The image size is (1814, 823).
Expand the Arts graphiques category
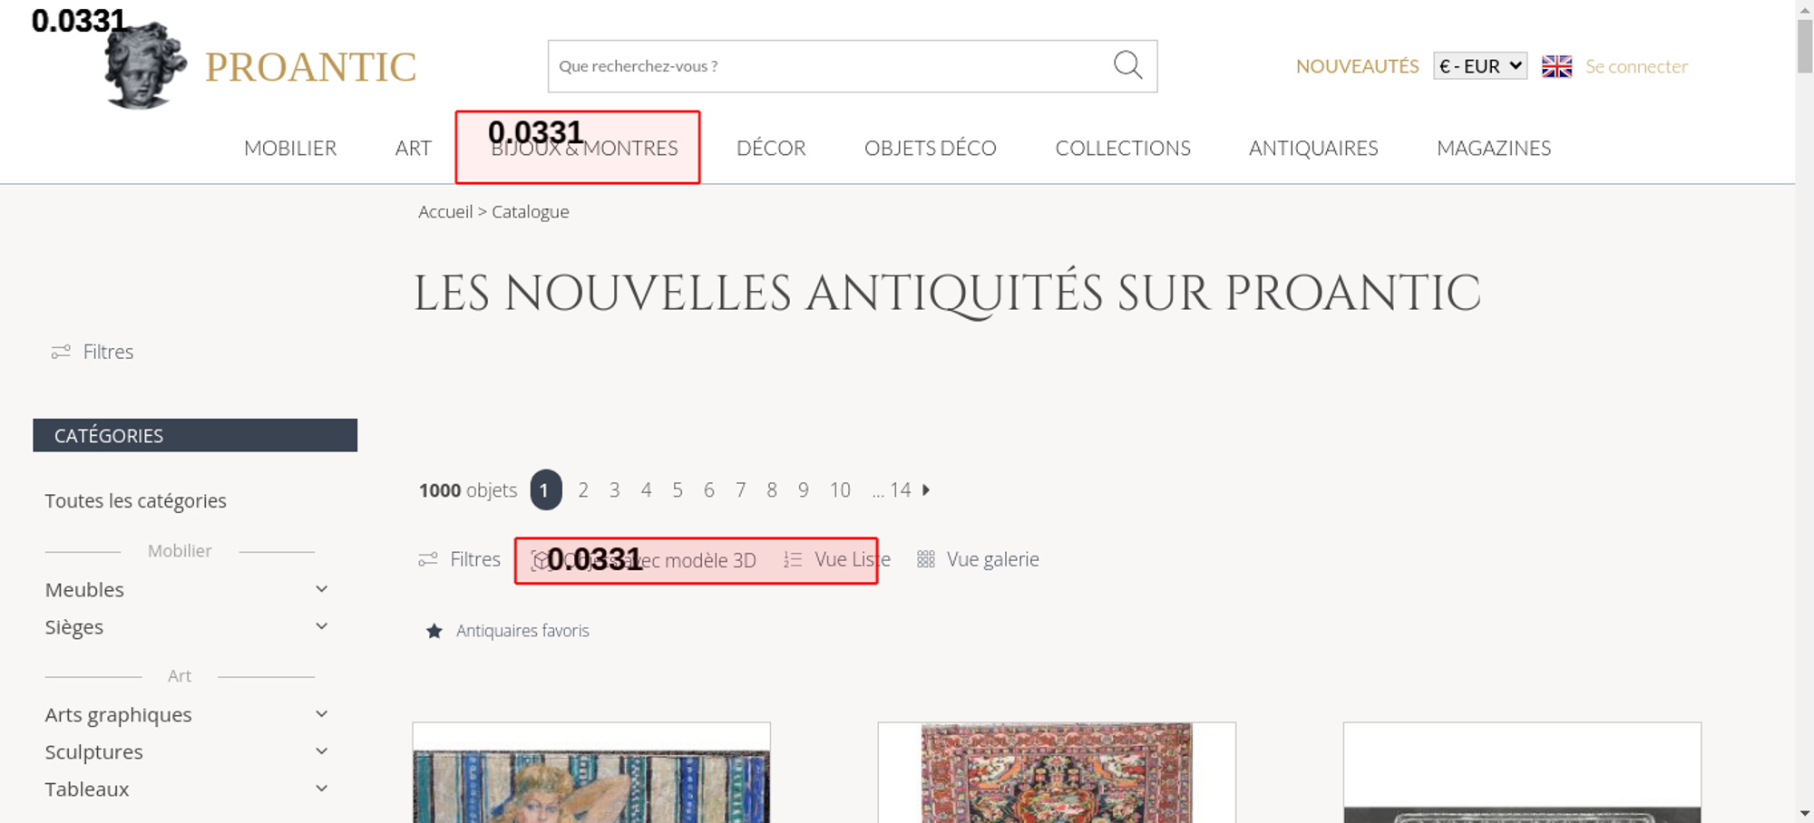tap(321, 714)
